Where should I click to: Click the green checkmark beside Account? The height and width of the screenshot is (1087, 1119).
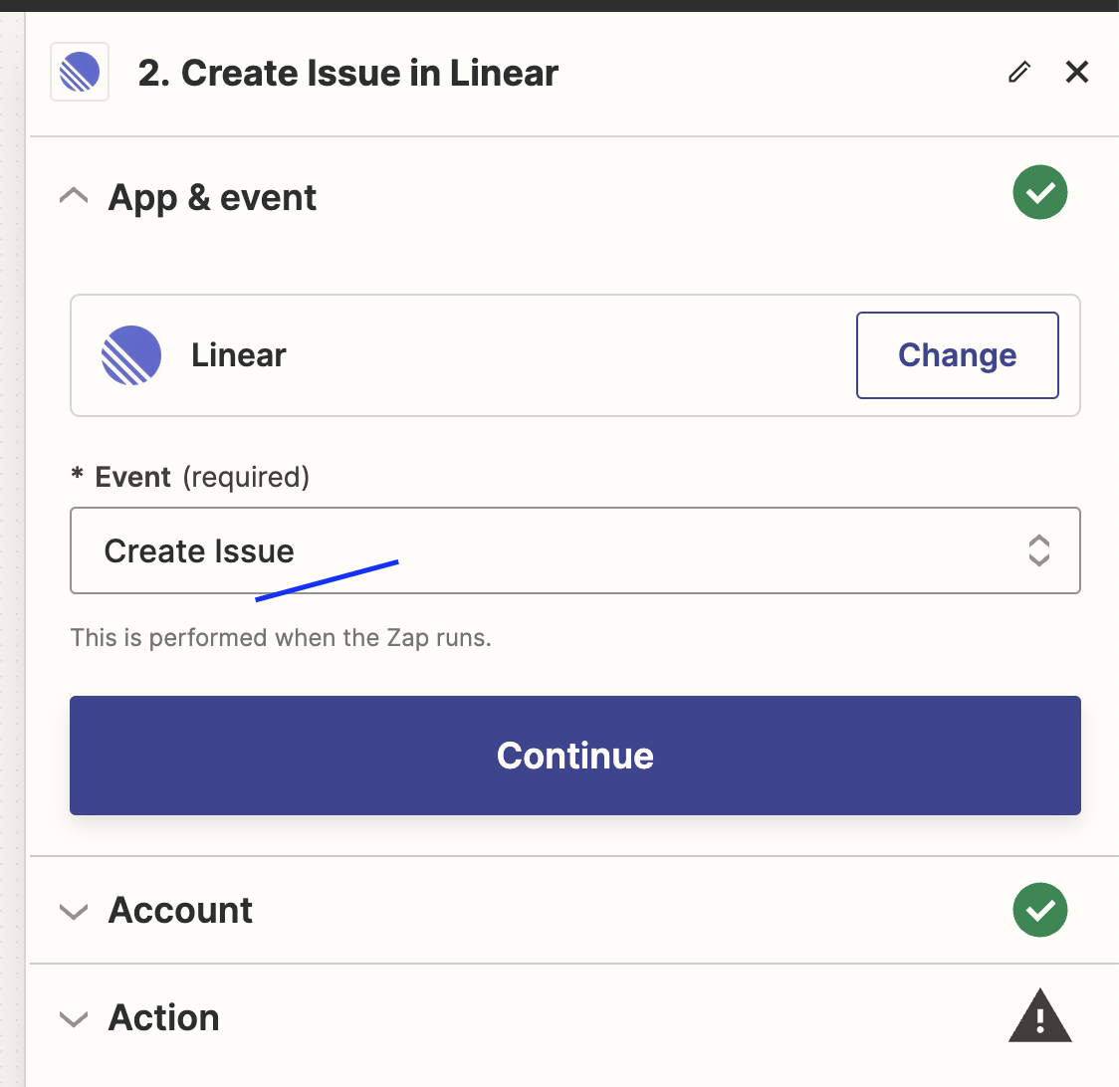pos(1039,910)
